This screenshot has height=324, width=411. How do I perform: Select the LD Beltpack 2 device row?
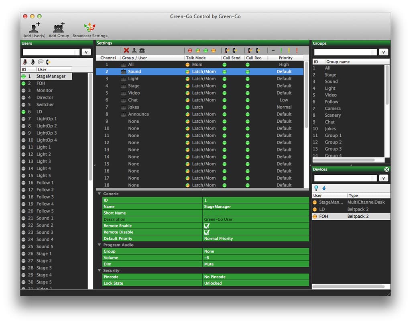pyautogui.click(x=351, y=209)
